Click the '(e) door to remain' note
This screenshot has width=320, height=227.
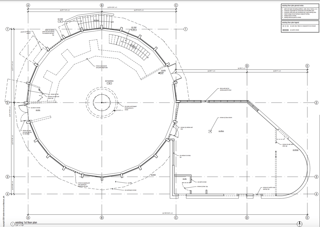pyautogui.click(x=35, y=108)
